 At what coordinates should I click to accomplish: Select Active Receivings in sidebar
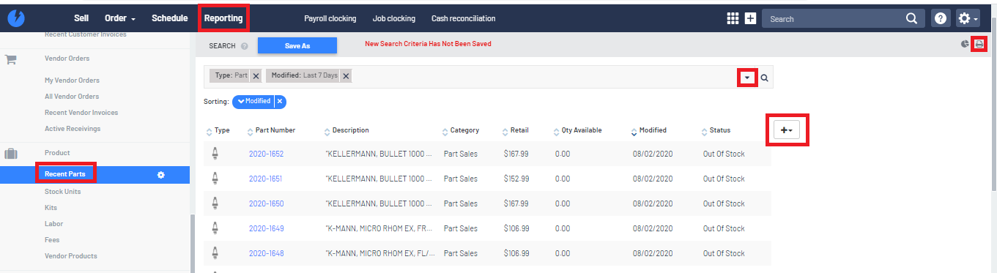[73, 129]
